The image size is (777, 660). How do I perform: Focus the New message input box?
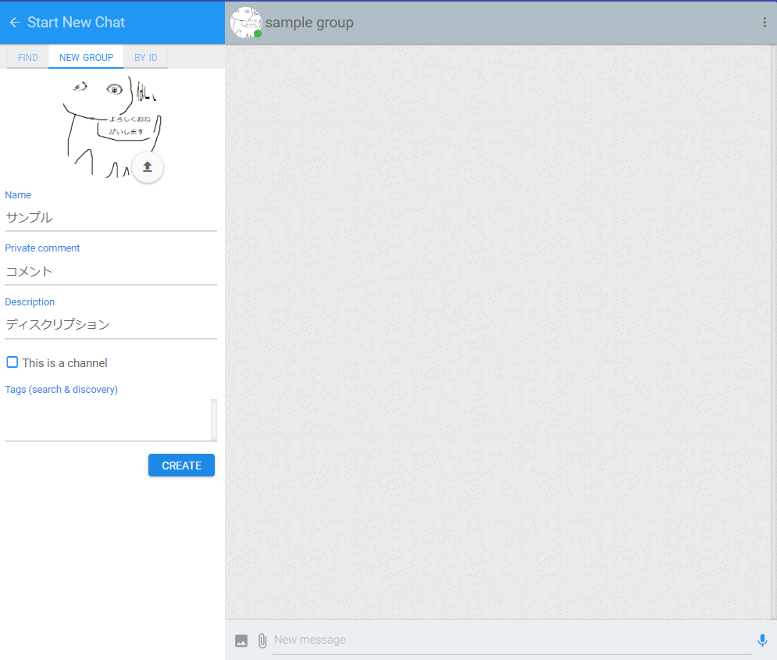[x=511, y=640]
